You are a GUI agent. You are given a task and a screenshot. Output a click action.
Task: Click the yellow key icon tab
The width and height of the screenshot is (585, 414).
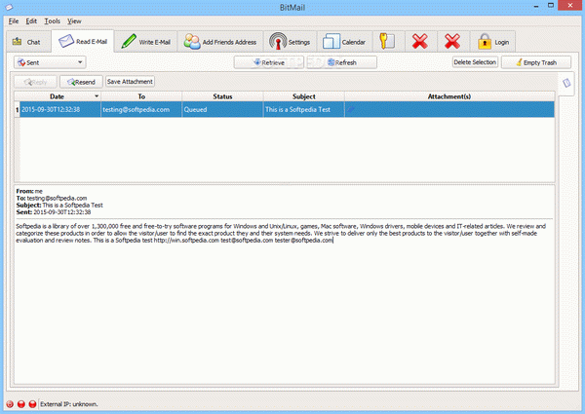tap(388, 41)
